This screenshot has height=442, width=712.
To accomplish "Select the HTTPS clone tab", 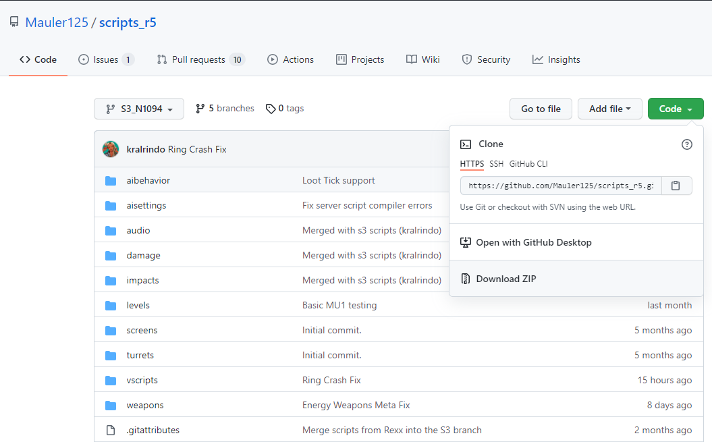I will (472, 164).
